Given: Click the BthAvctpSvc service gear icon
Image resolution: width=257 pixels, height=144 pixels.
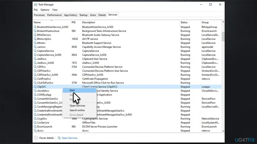Looking at the screenshot, I should click(x=35, y=39).
